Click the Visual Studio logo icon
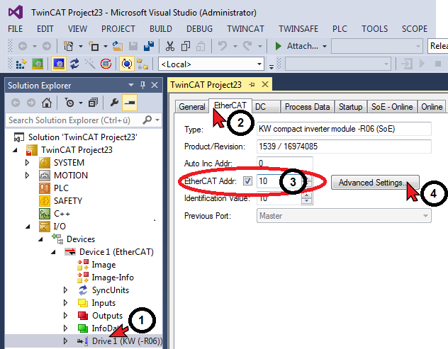This screenshot has width=448, height=349. coord(16,12)
